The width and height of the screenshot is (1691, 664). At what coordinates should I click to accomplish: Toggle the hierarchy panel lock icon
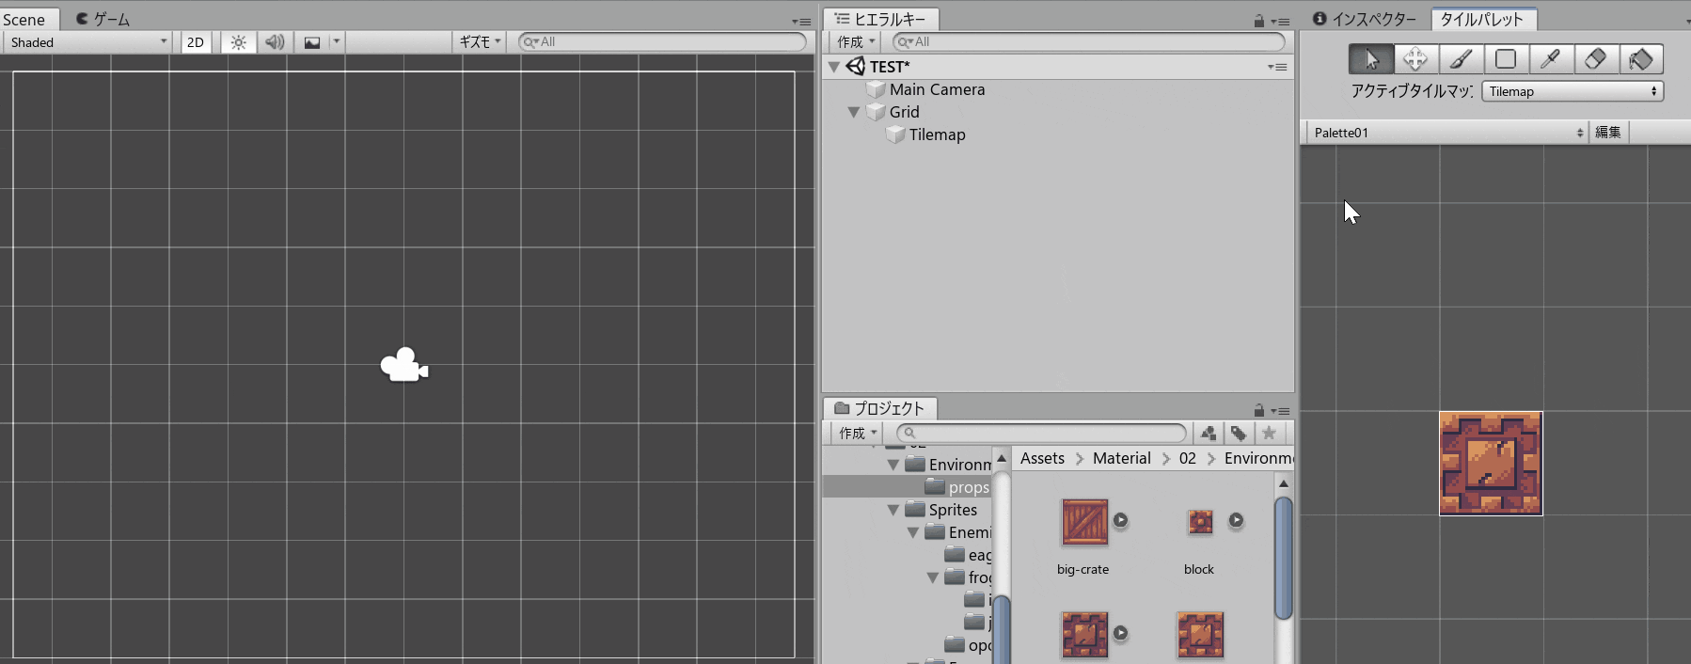click(x=1258, y=21)
